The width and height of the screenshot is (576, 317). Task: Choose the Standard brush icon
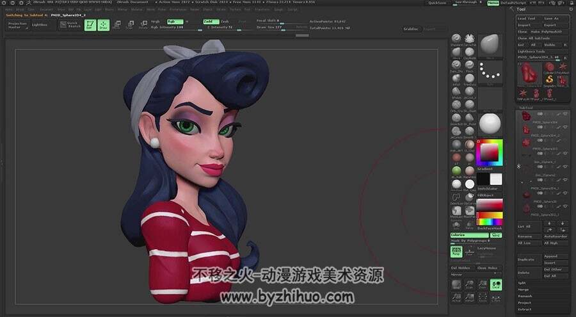(456, 39)
